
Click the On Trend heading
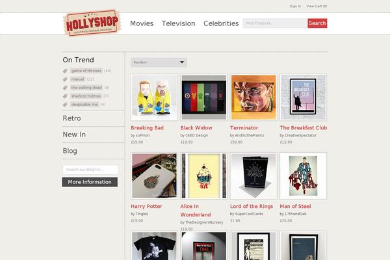(79, 60)
